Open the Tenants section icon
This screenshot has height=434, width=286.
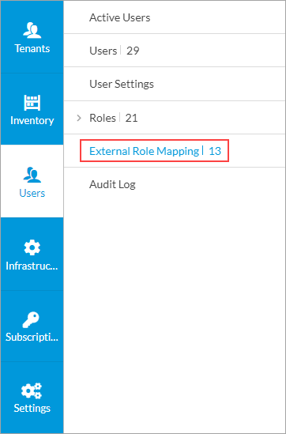[x=32, y=31]
